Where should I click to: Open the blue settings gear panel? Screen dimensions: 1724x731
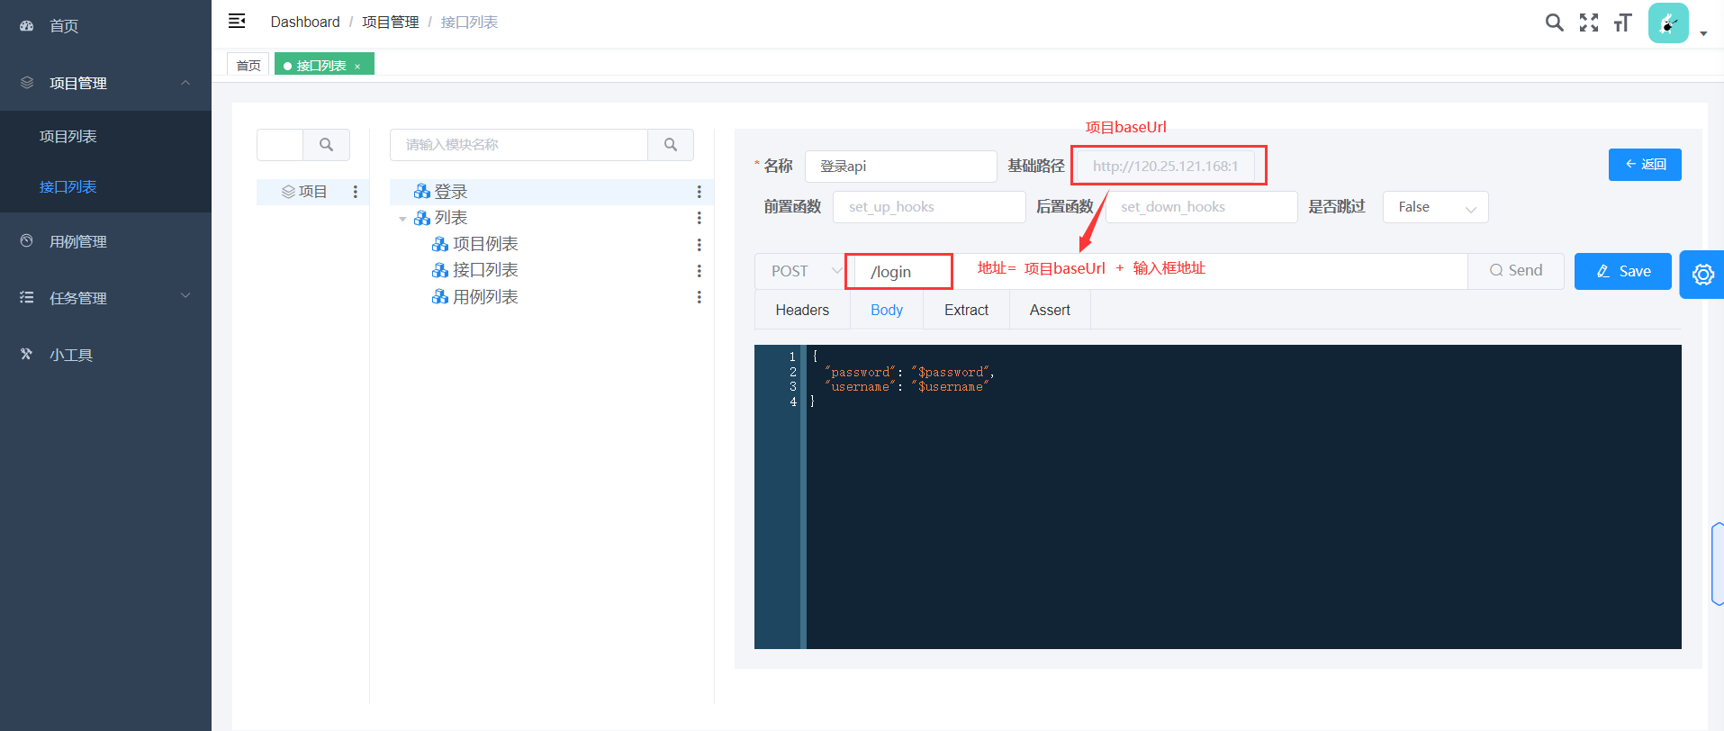[x=1702, y=275]
